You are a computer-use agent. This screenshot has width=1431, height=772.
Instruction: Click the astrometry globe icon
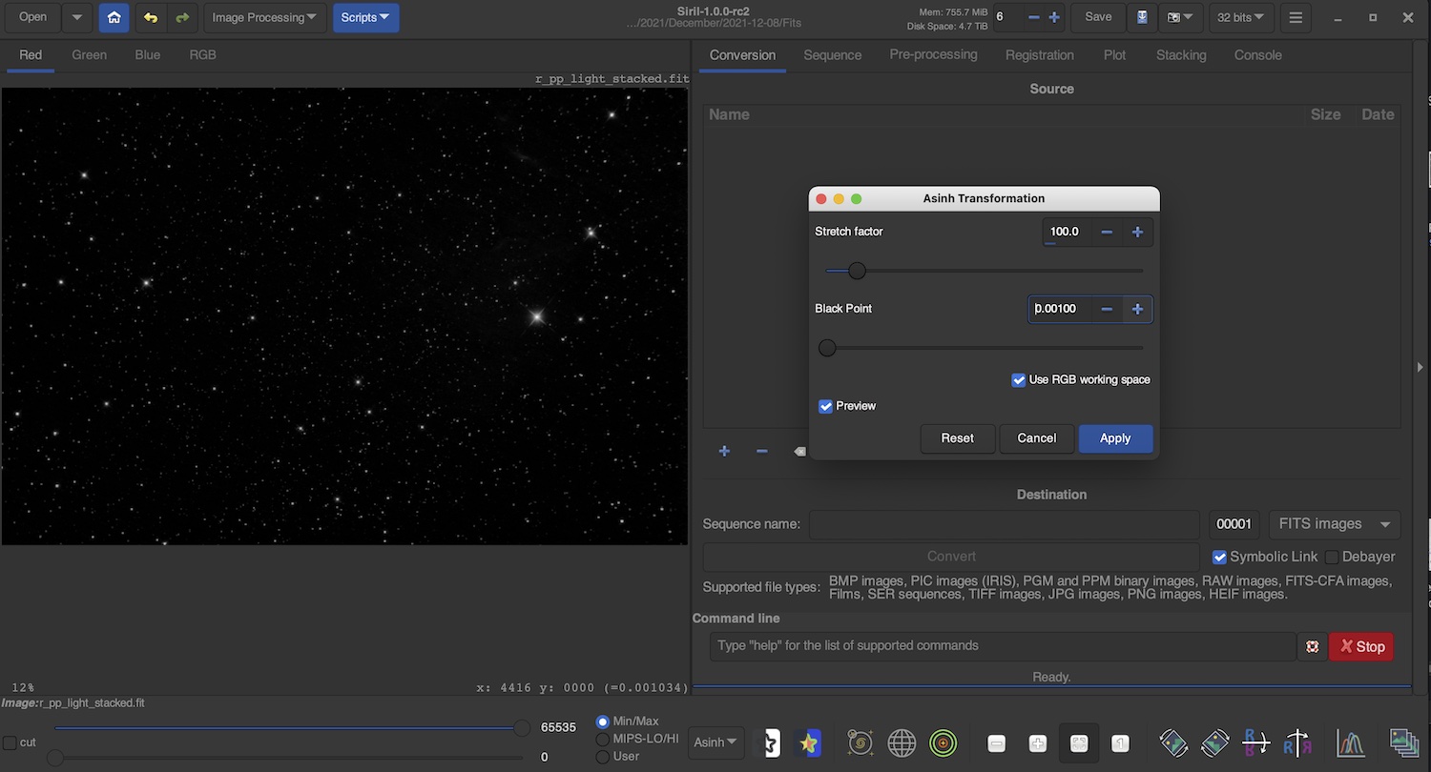tap(902, 742)
